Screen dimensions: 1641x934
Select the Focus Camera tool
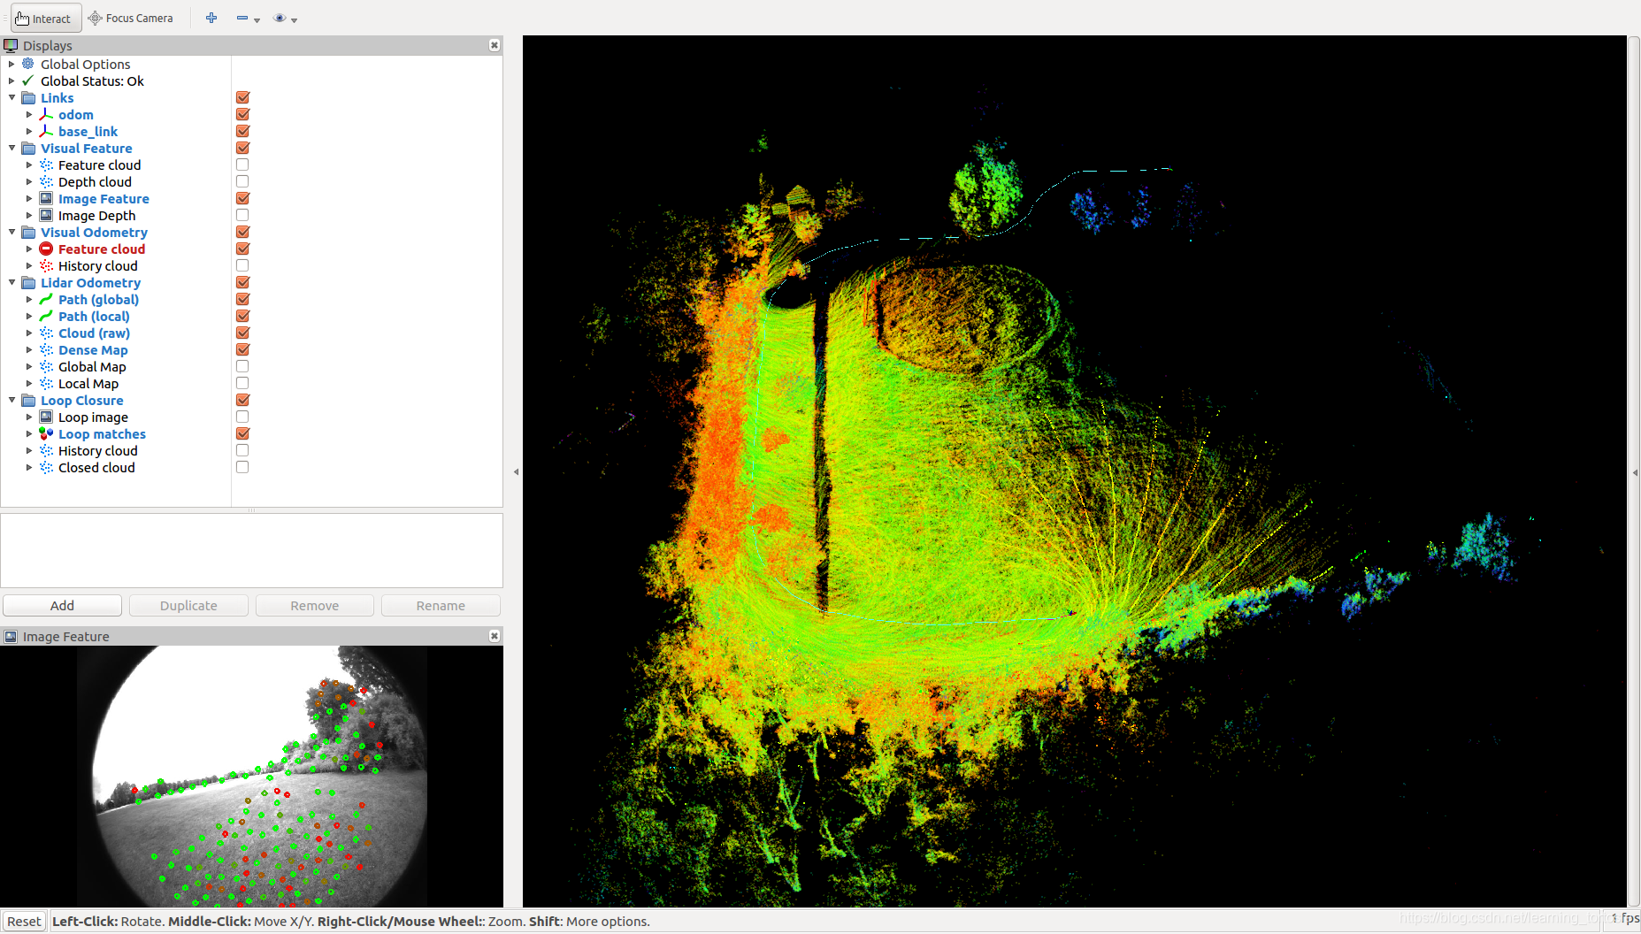pyautogui.click(x=131, y=18)
